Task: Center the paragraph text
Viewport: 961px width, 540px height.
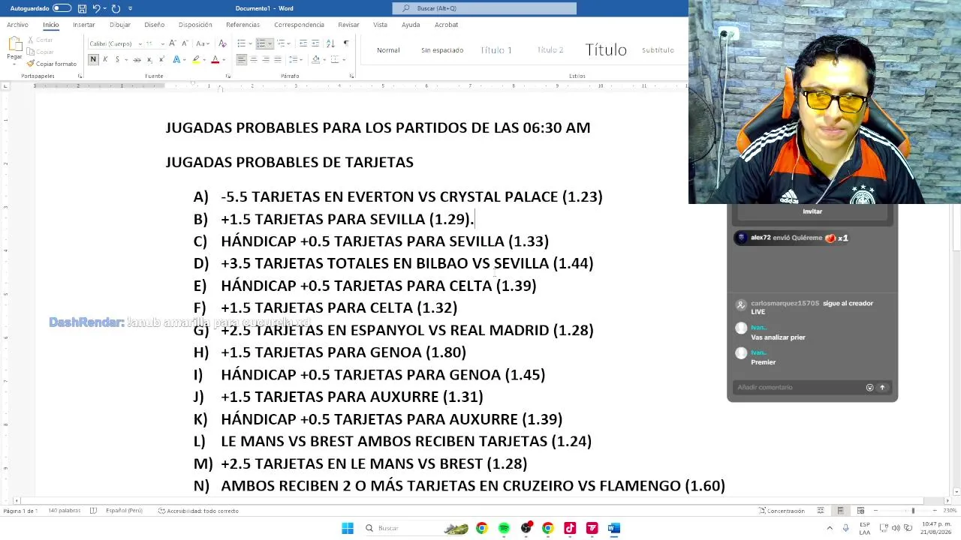Action: pos(254,59)
